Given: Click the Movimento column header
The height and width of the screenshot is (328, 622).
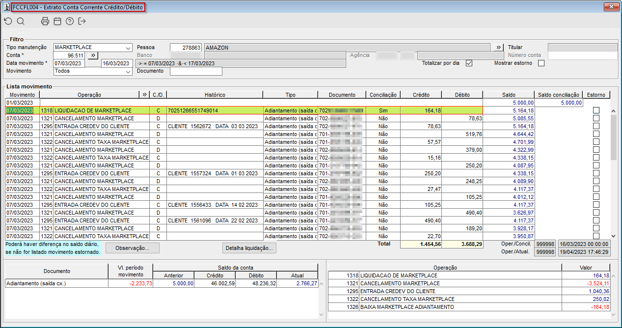Looking at the screenshot, I should (22, 94).
